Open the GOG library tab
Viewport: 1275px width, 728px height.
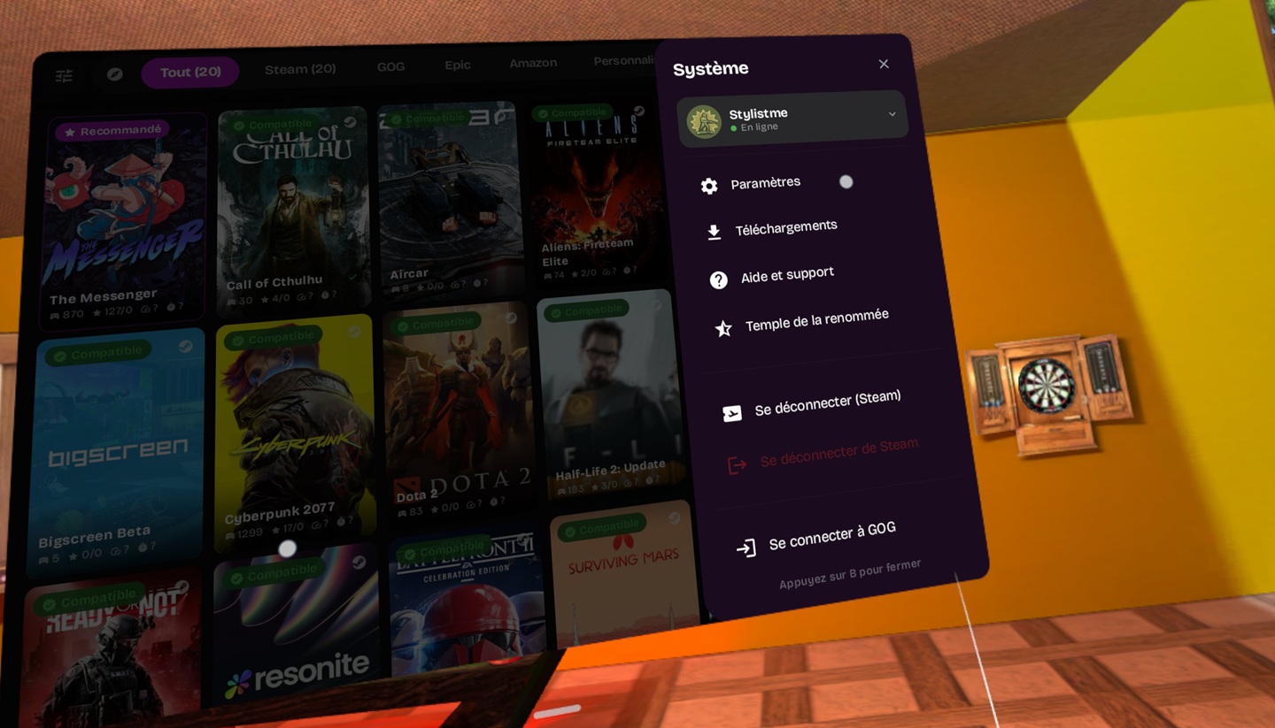pyautogui.click(x=391, y=66)
